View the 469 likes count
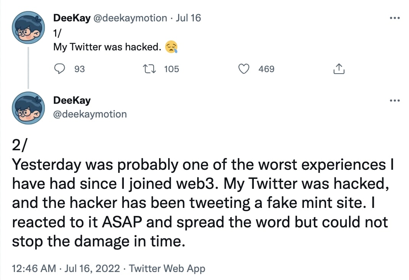This screenshot has width=409, height=280. point(266,69)
